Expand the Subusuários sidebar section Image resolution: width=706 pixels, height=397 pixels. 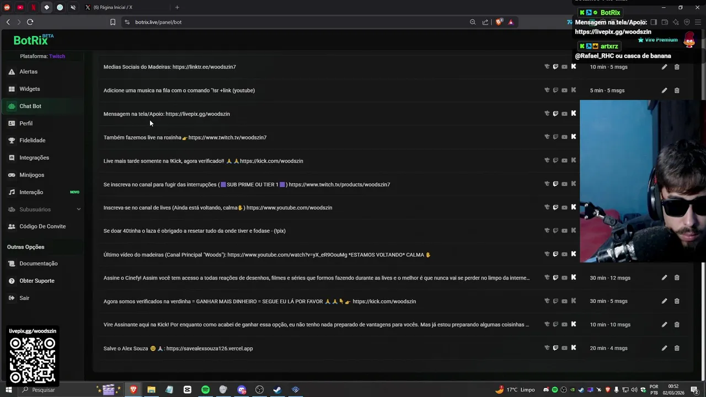coord(44,210)
